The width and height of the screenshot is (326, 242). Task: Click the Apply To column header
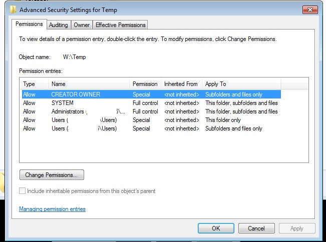241,84
